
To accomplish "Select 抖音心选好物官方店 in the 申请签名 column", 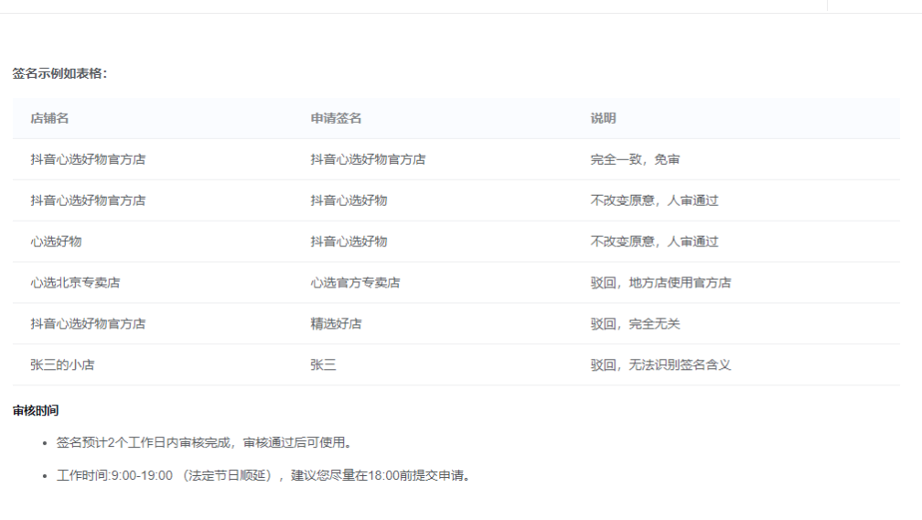I will point(368,159).
